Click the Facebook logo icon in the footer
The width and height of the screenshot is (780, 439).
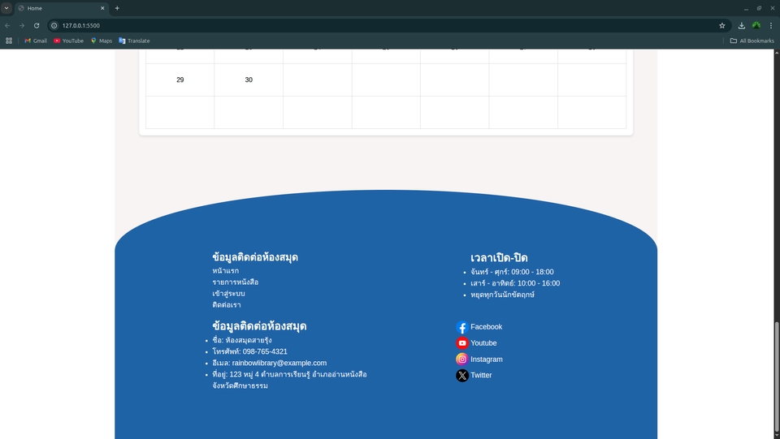[462, 327]
